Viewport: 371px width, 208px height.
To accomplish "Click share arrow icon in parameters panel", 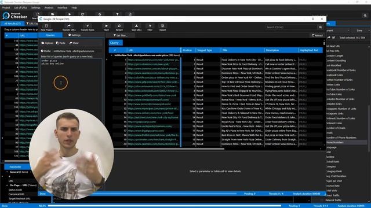I will pos(329,38).
